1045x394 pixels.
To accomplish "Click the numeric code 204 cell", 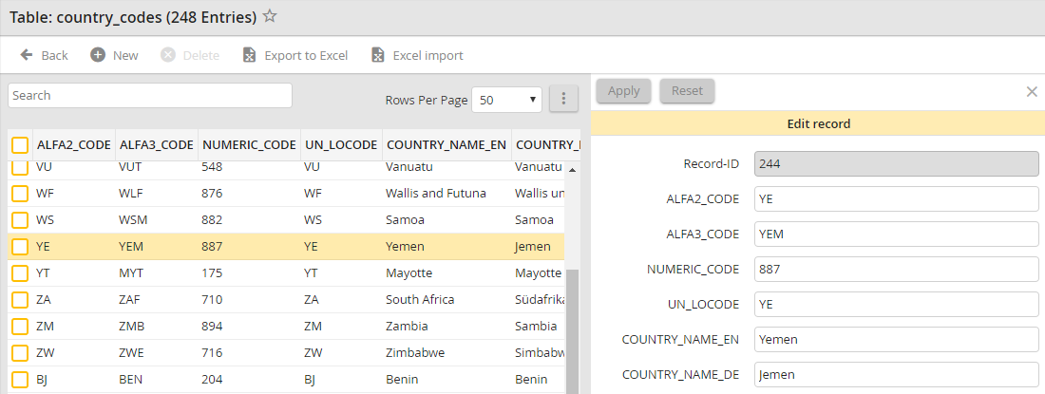I will click(212, 380).
